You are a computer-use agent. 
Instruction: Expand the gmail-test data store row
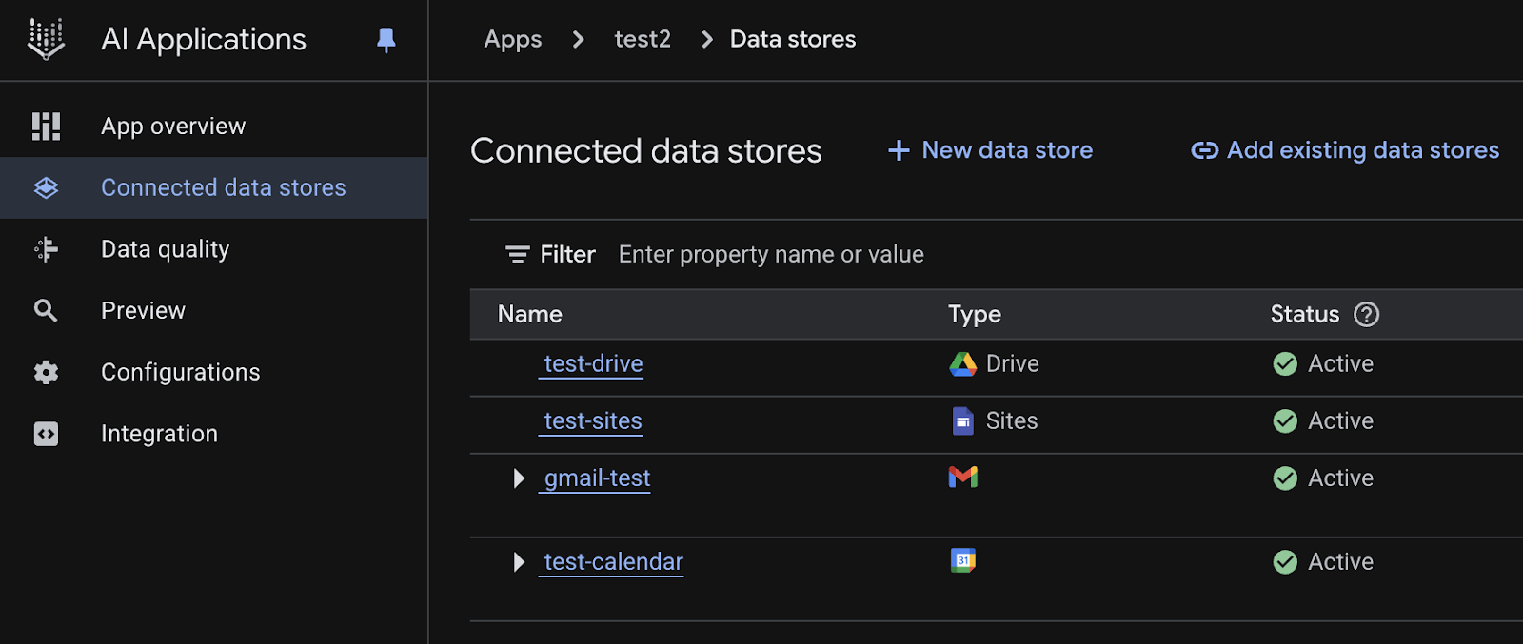pyautogui.click(x=519, y=478)
